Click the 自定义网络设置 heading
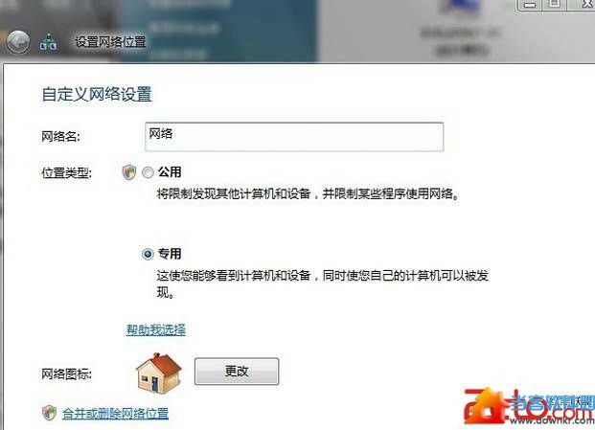This screenshot has height=430, width=595. pyautogui.click(x=97, y=94)
